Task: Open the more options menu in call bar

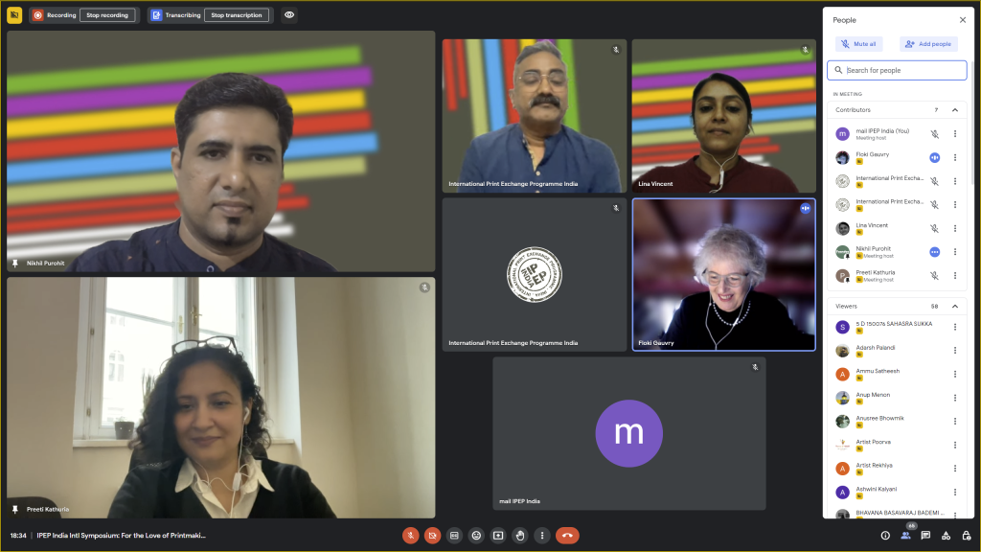Action: (x=541, y=536)
